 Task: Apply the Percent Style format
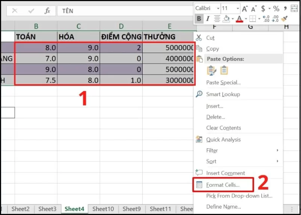276,8
